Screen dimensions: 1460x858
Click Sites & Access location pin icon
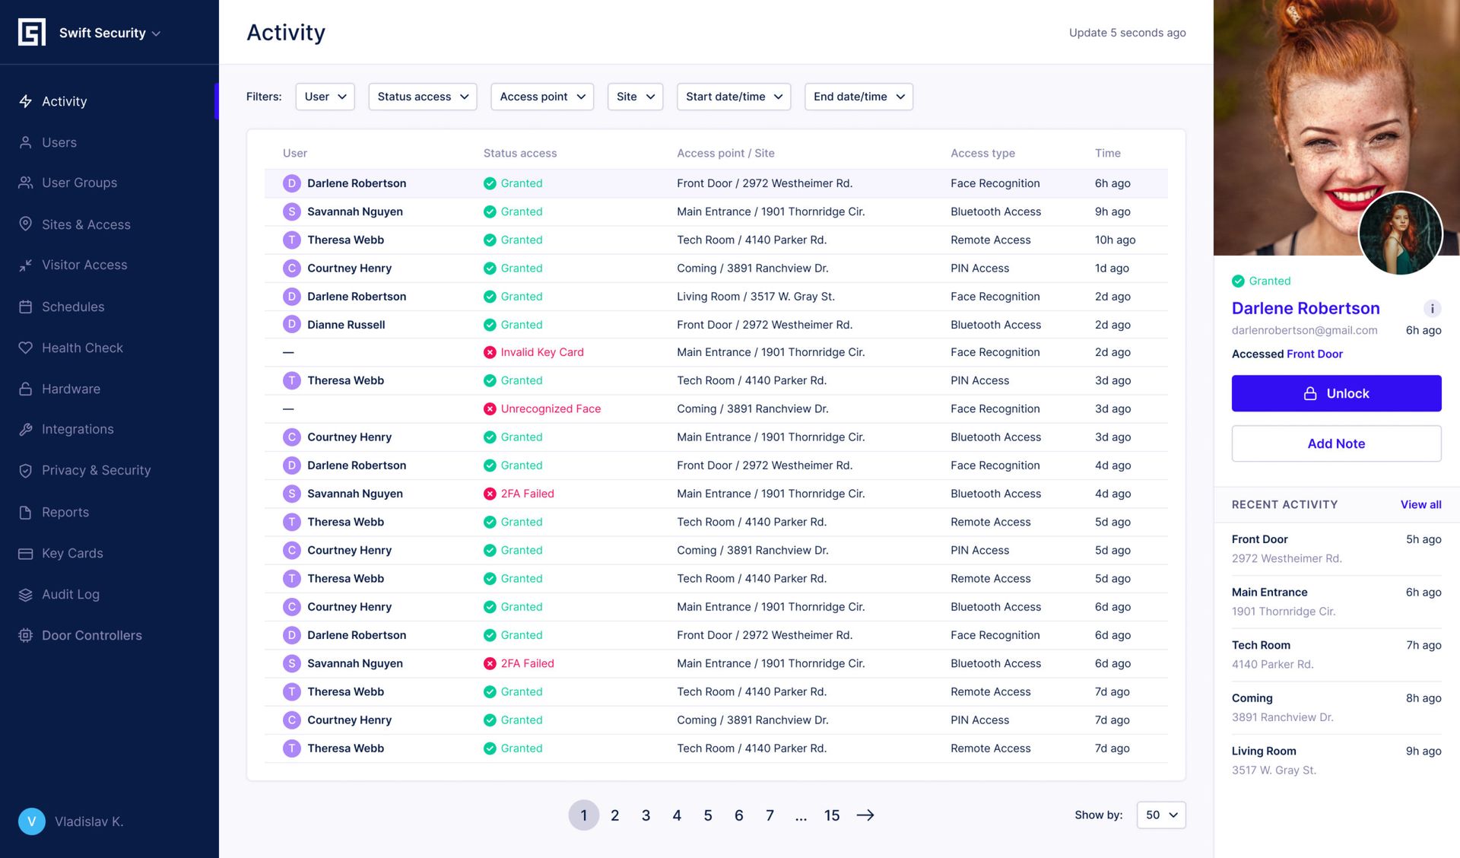tap(25, 224)
